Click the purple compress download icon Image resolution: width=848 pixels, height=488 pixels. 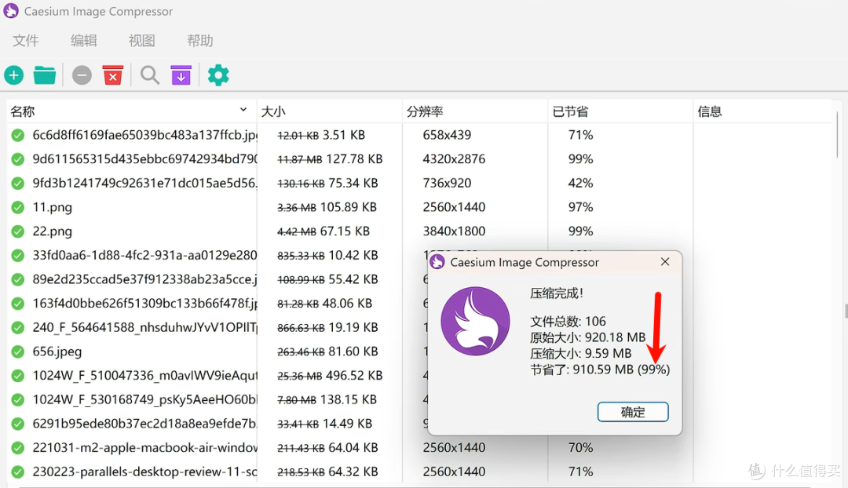(181, 75)
